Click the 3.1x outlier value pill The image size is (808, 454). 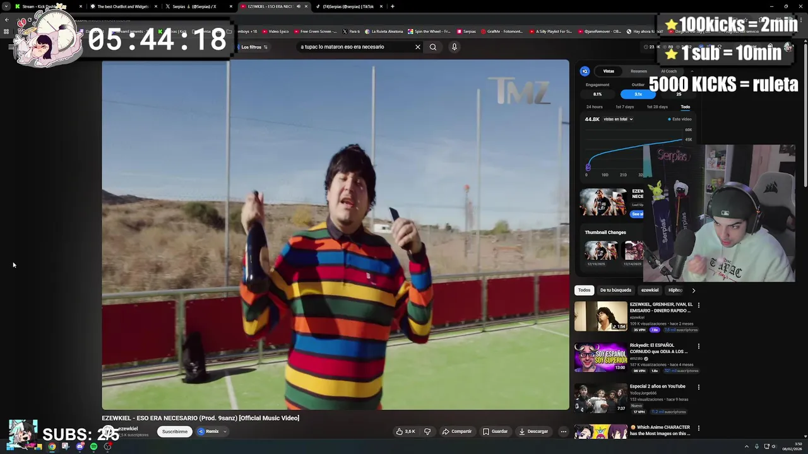tap(638, 94)
